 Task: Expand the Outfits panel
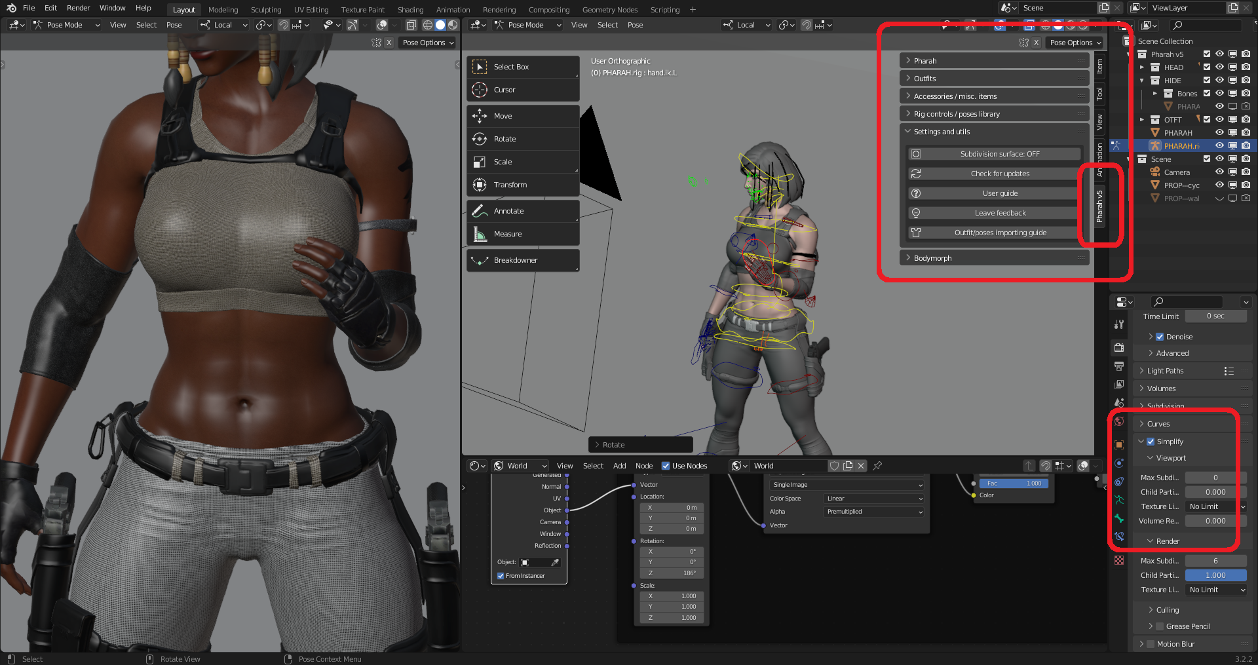pyautogui.click(x=995, y=79)
